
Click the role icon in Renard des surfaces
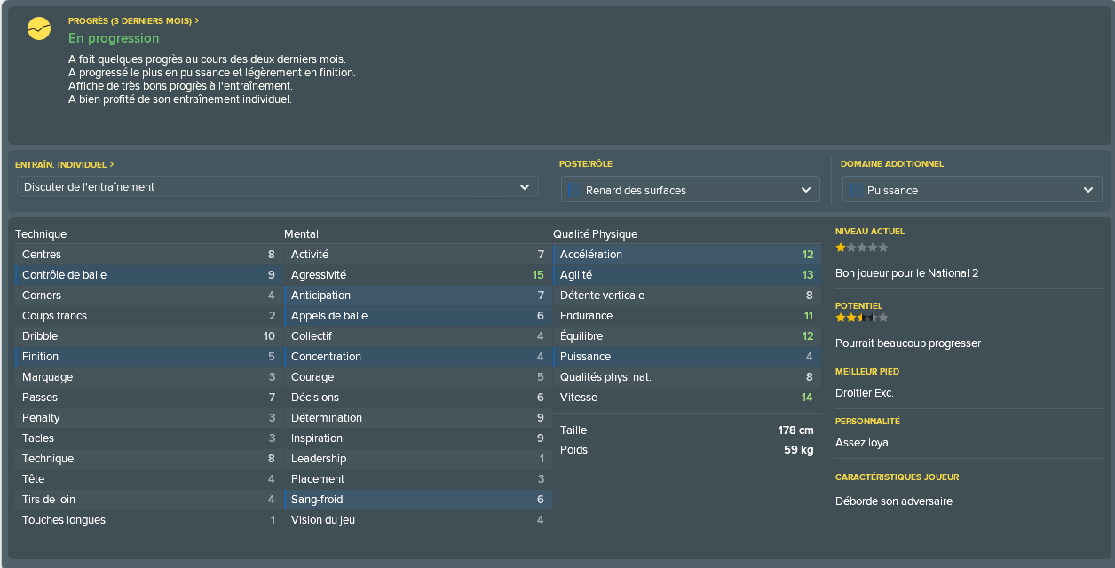pos(573,190)
